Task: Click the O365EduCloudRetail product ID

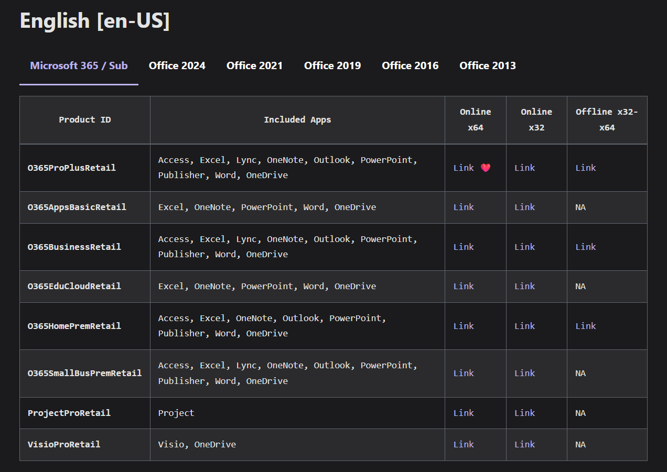Action: coord(74,286)
